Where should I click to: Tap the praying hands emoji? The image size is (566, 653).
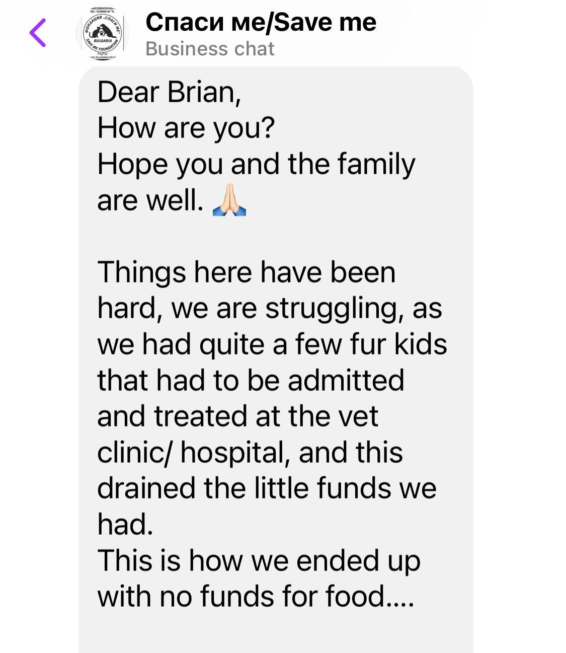point(229,201)
